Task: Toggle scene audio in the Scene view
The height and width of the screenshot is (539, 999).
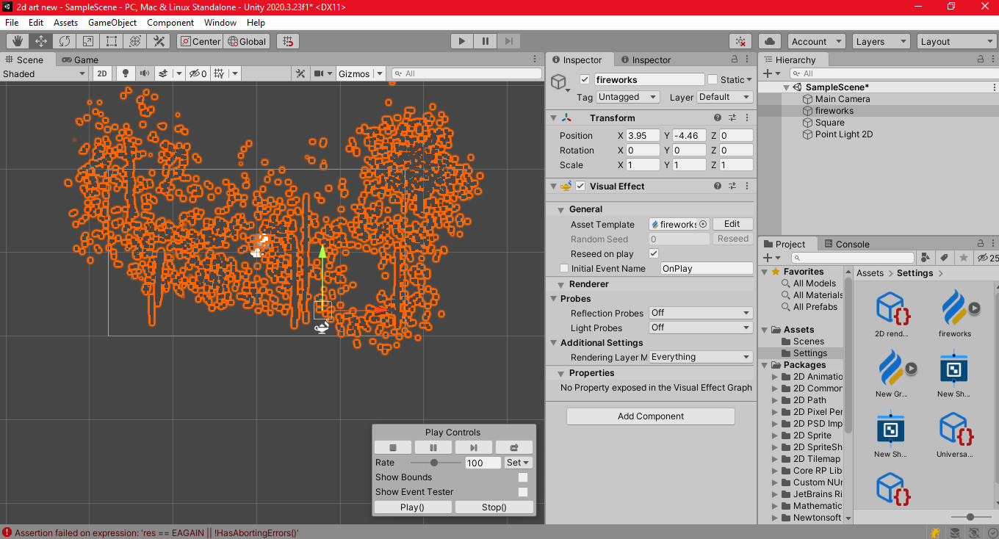Action: pyautogui.click(x=145, y=73)
